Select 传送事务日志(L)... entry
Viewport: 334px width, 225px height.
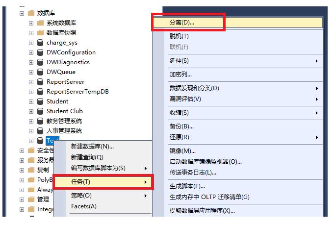point(238,173)
